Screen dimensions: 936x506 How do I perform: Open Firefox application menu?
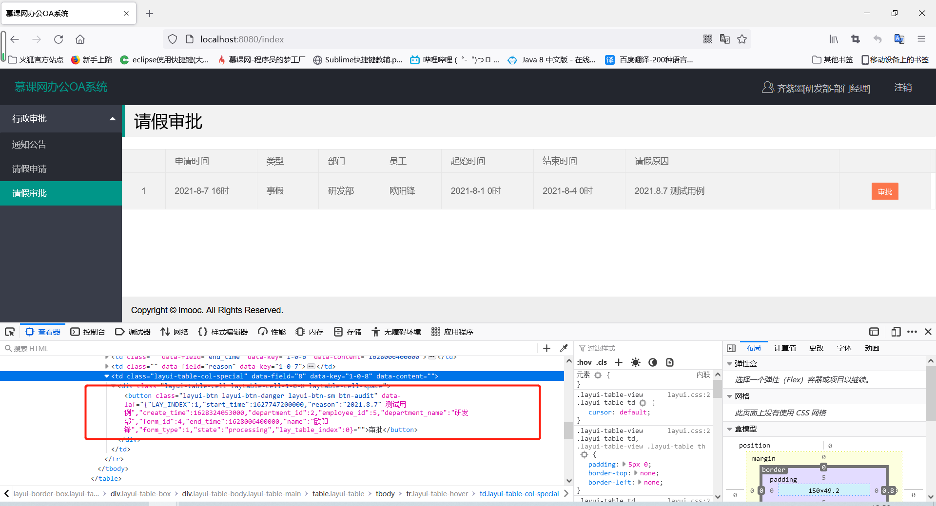pos(921,39)
